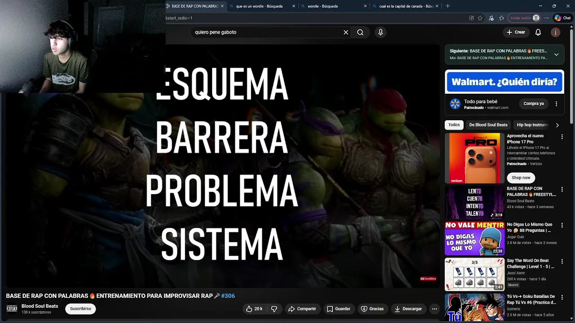Click the #306 hashtag link
The image size is (575, 323).
pyautogui.click(x=228, y=296)
